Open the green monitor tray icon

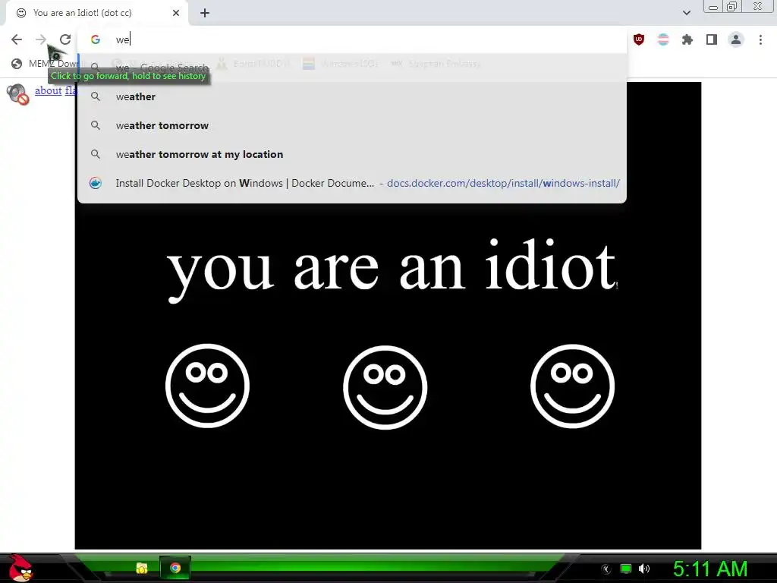pos(626,569)
